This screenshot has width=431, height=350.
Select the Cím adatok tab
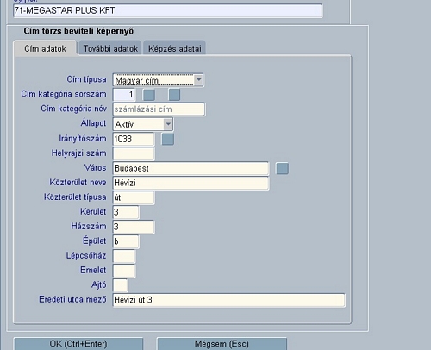45,48
